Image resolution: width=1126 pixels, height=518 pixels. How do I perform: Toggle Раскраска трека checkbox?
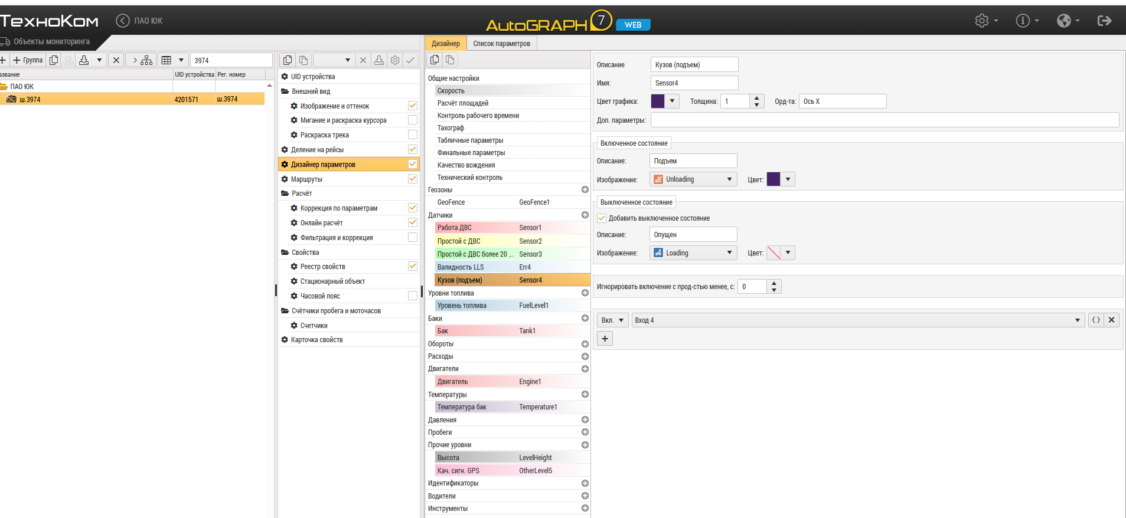click(x=413, y=135)
